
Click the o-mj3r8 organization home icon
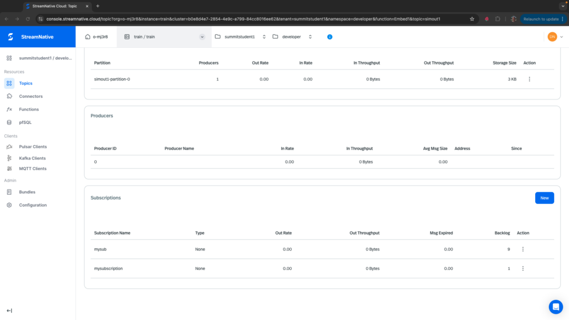coord(87,37)
